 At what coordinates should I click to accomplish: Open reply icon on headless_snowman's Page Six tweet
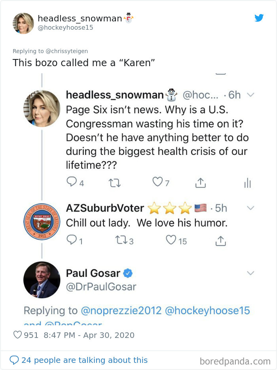72,182
